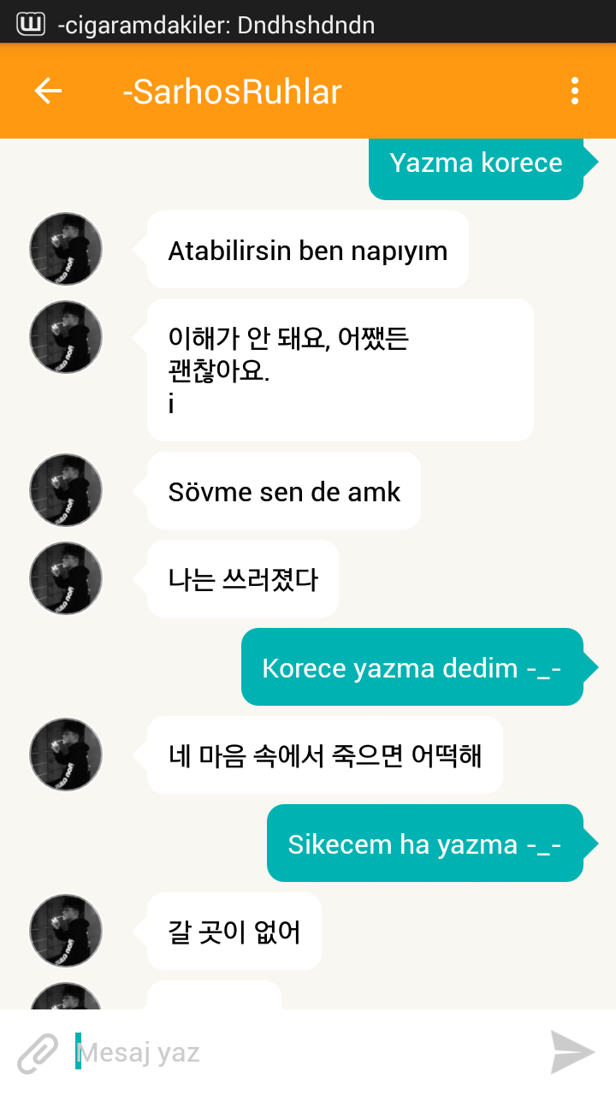Screen dimensions: 616x1095
Task: Tap avatar next to '갈 곳이 없어' message
Action: (x=66, y=931)
